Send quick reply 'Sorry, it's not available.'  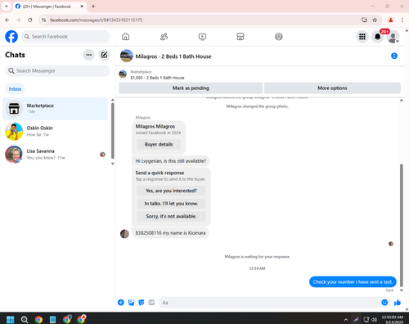pyautogui.click(x=171, y=216)
